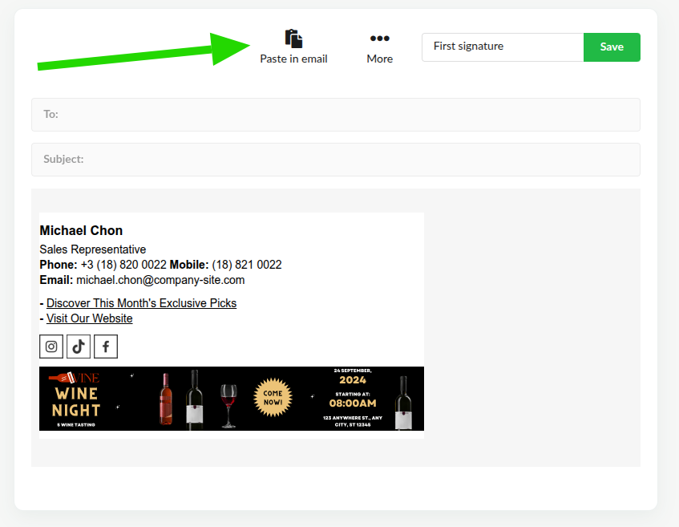This screenshot has width=679, height=527.
Task: Click the phone number +3 (18) 820 0022
Action: [x=123, y=265]
